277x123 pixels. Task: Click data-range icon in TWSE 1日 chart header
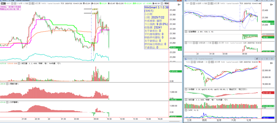195,62
